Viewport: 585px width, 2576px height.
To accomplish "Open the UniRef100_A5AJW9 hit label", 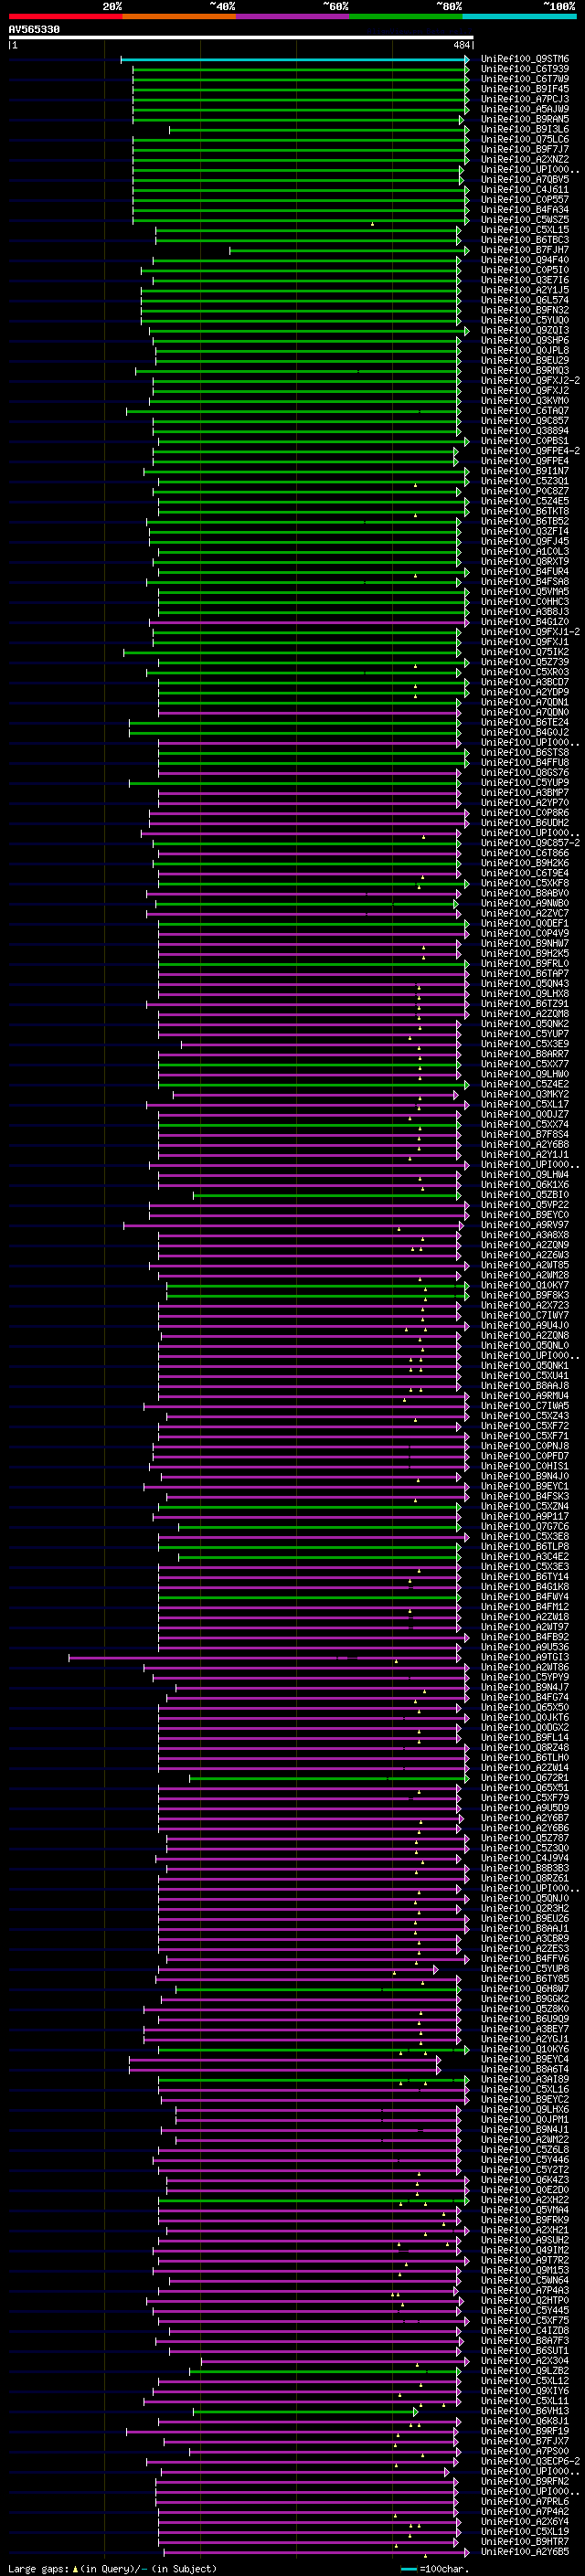I will click(x=525, y=109).
